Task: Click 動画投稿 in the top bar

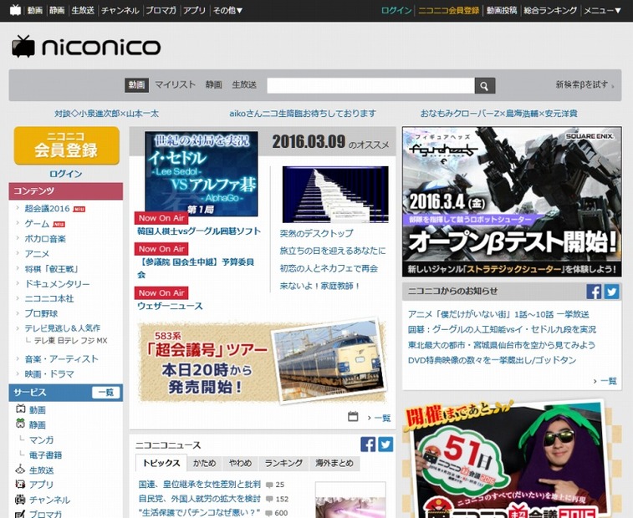Action: (x=502, y=11)
